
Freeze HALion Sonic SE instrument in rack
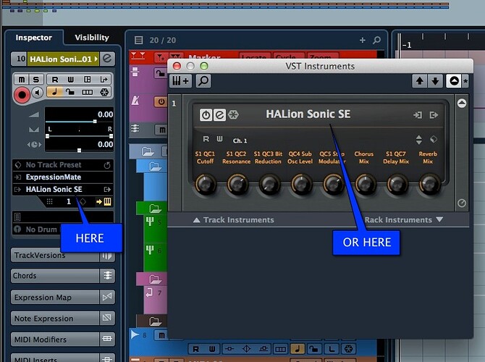[x=233, y=115]
